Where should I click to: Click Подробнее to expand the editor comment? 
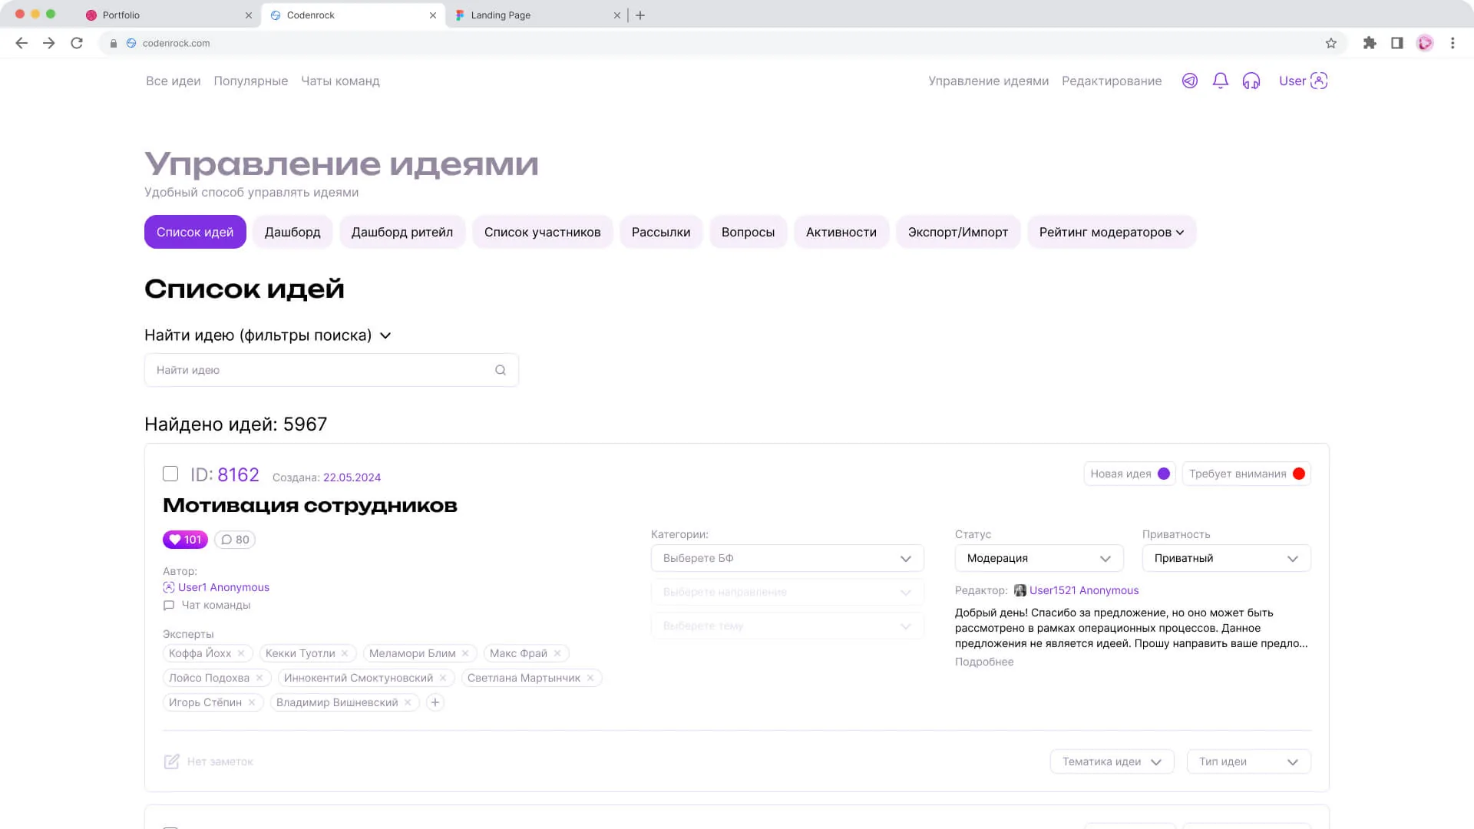coord(984,662)
